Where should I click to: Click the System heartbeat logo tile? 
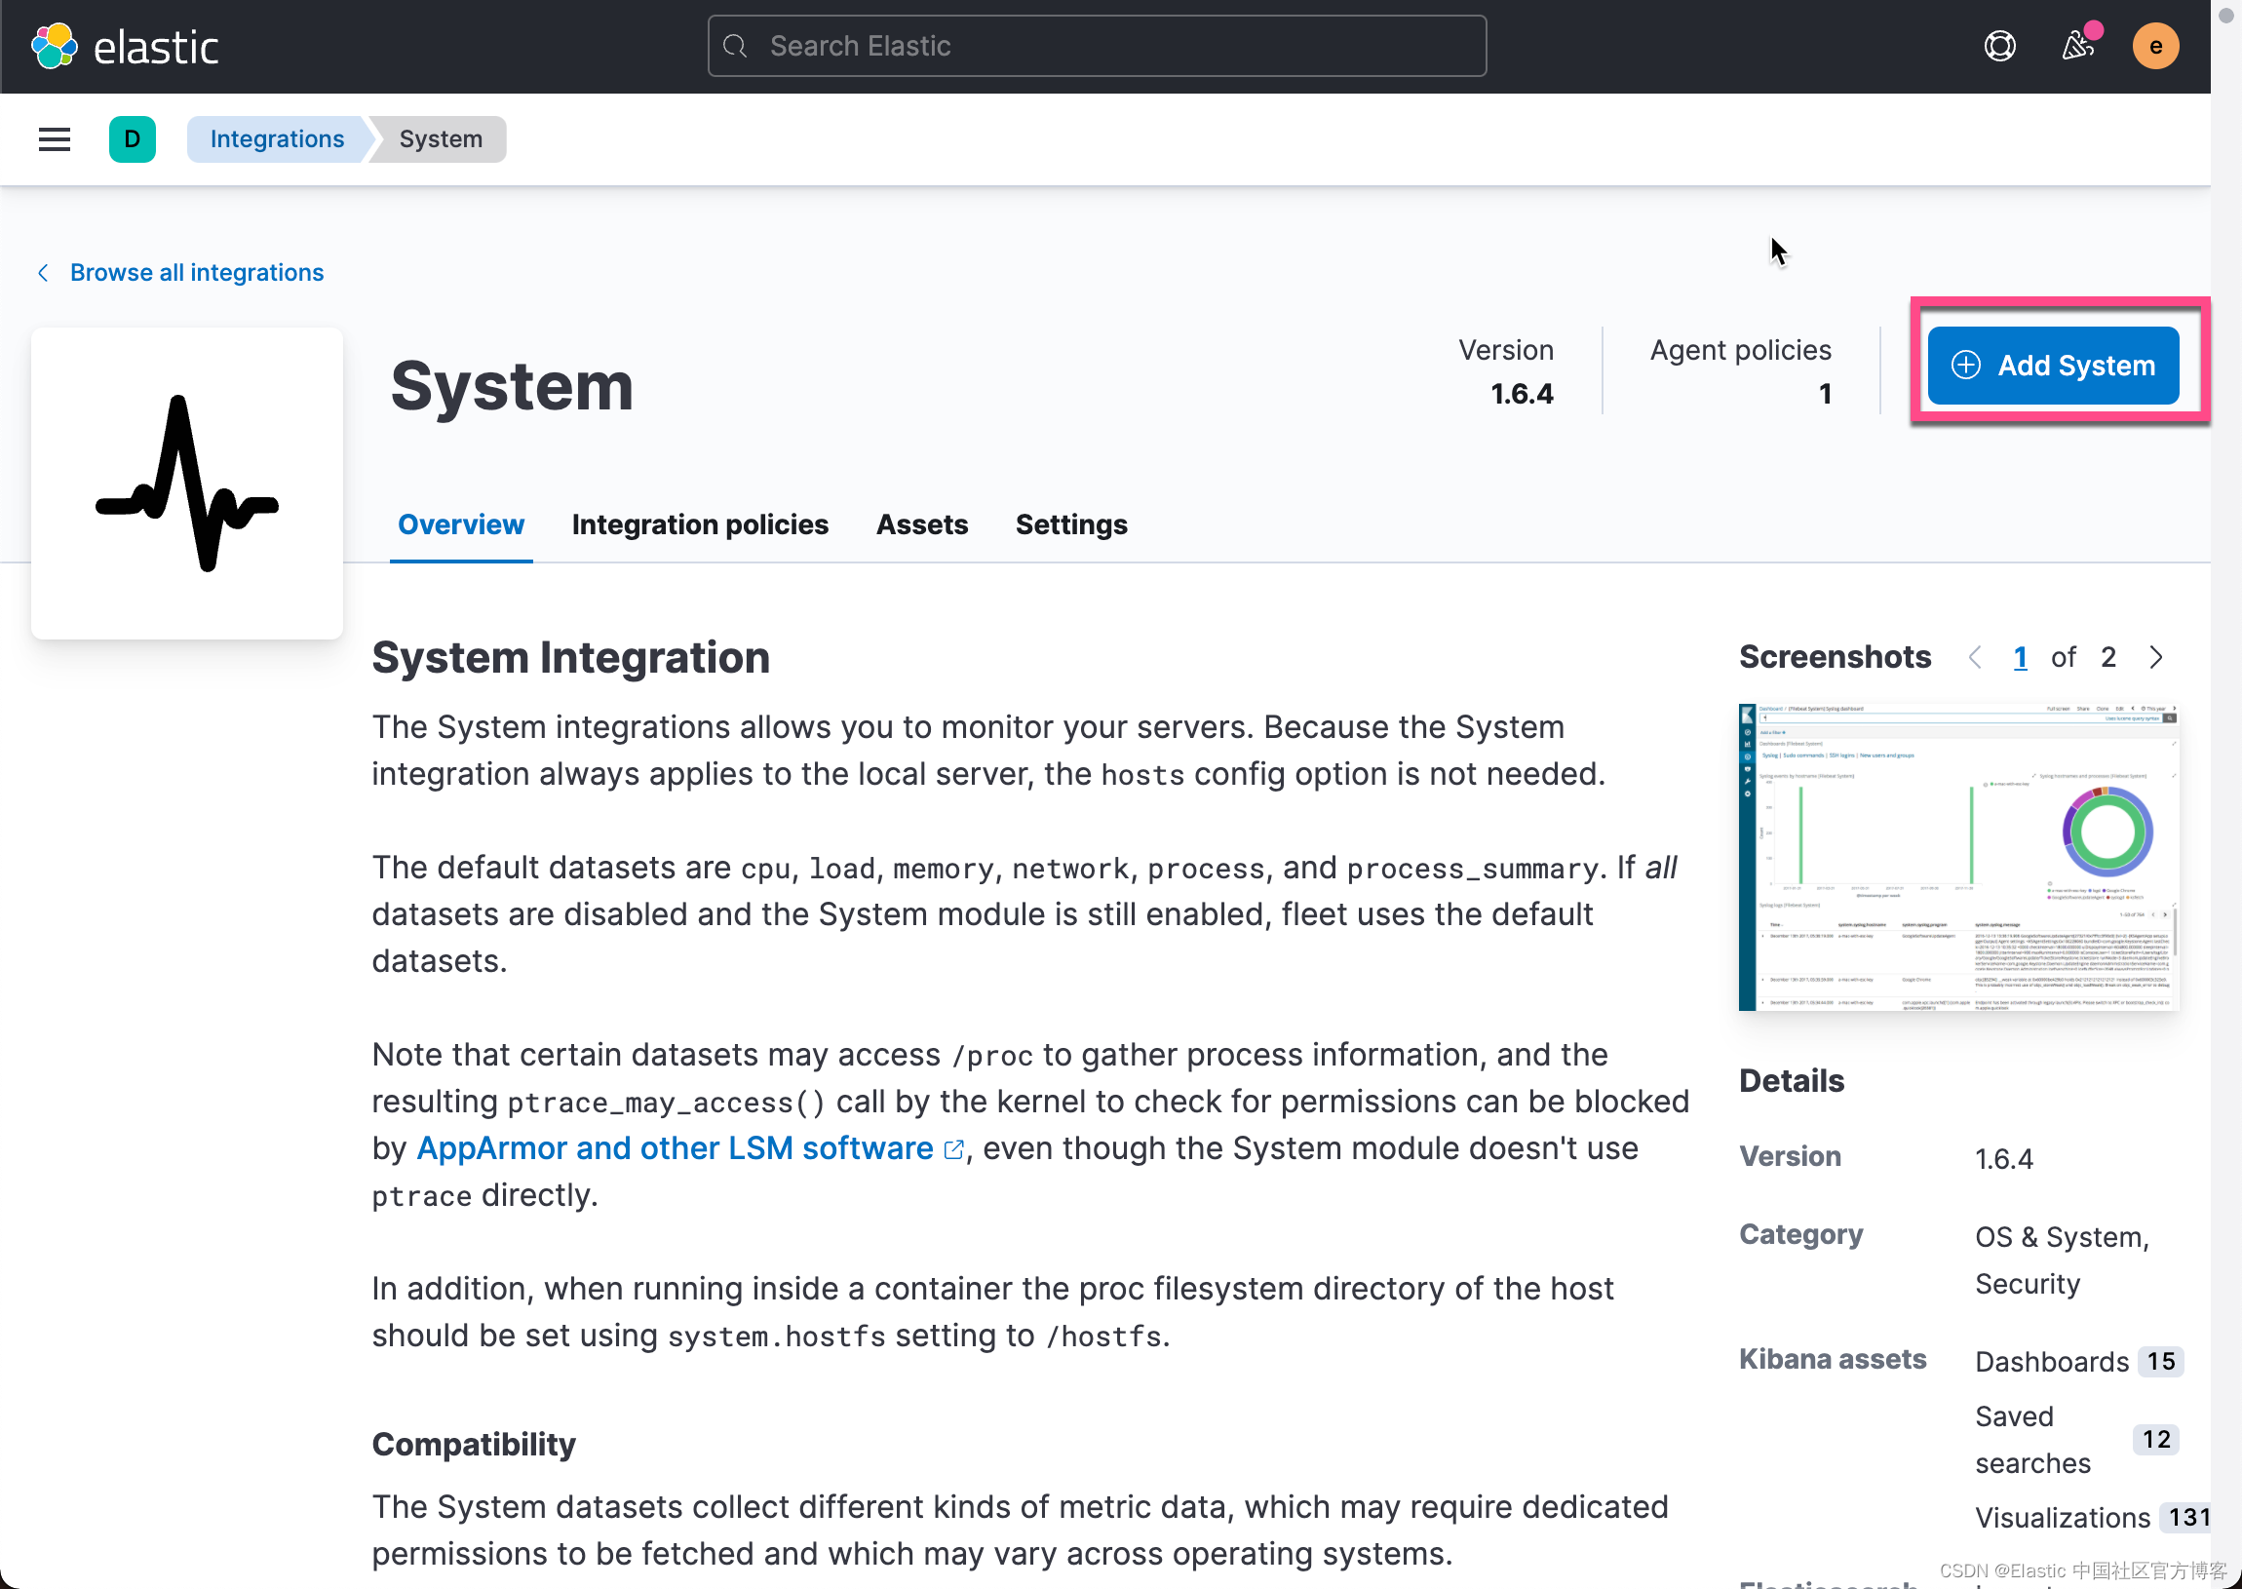[x=187, y=484]
